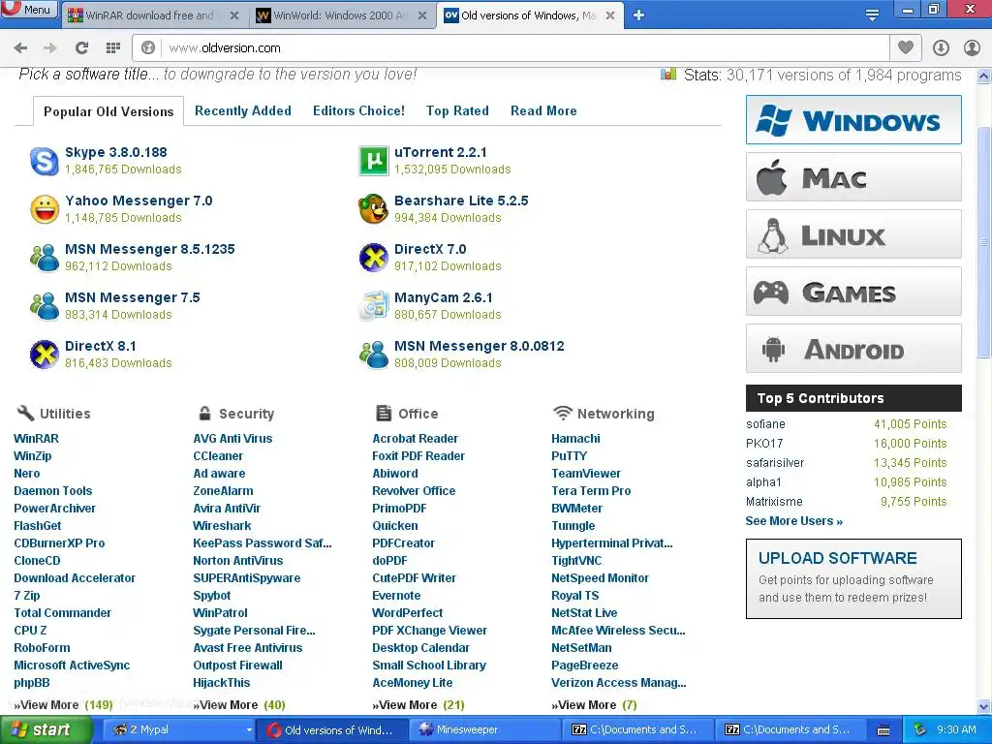Expand View More under Security (40)
Viewport: 992px width, 744px height.
239,705
